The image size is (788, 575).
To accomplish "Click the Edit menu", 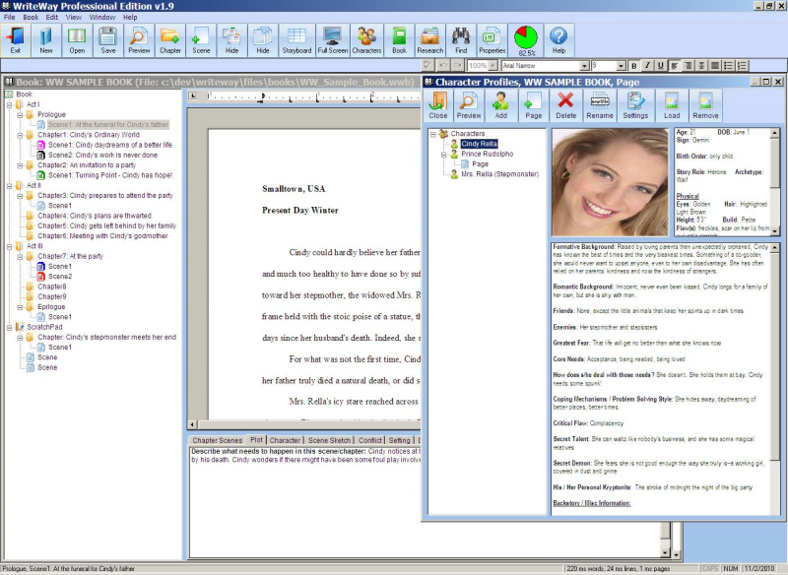I will tap(52, 17).
